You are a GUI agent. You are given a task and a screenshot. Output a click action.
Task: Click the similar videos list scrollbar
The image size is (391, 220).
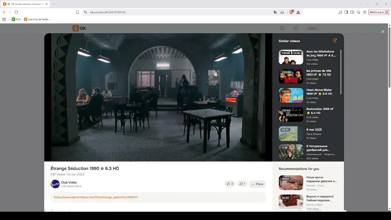pyautogui.click(x=341, y=72)
